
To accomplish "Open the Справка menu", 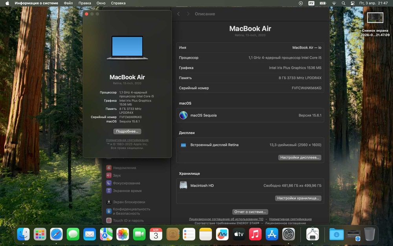I will [x=118, y=3].
